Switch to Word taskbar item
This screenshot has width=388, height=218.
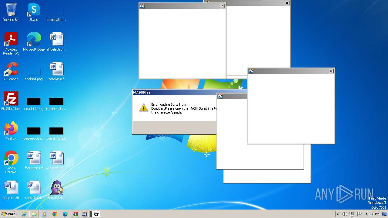[85, 214]
